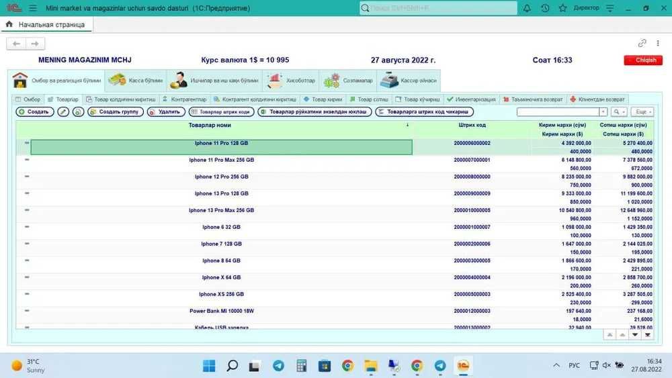Show hidden tray icons chevron
Viewport: 672px width, 378px height.
tap(556, 365)
